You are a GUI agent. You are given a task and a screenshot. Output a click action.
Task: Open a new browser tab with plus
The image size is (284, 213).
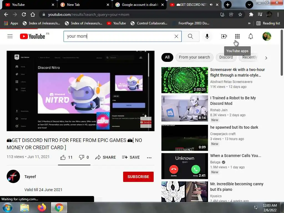click(228, 5)
